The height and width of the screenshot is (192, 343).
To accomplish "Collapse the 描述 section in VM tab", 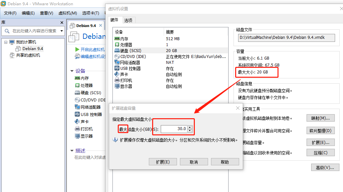I will pos(72,151).
